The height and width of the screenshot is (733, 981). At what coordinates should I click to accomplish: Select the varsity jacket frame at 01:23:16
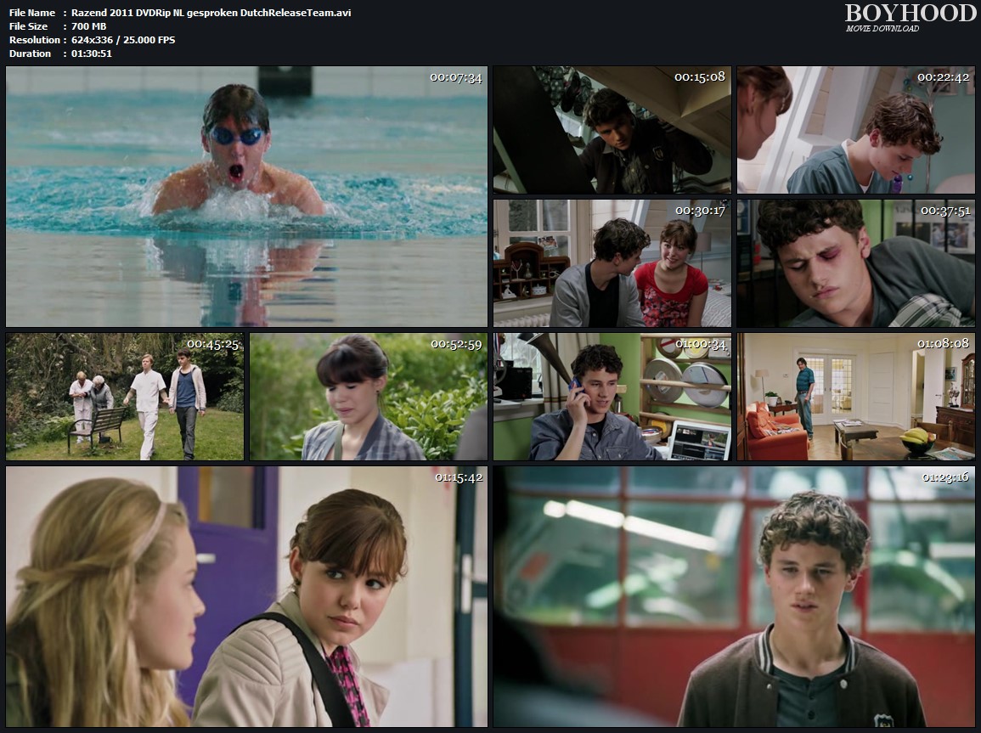[x=734, y=596]
